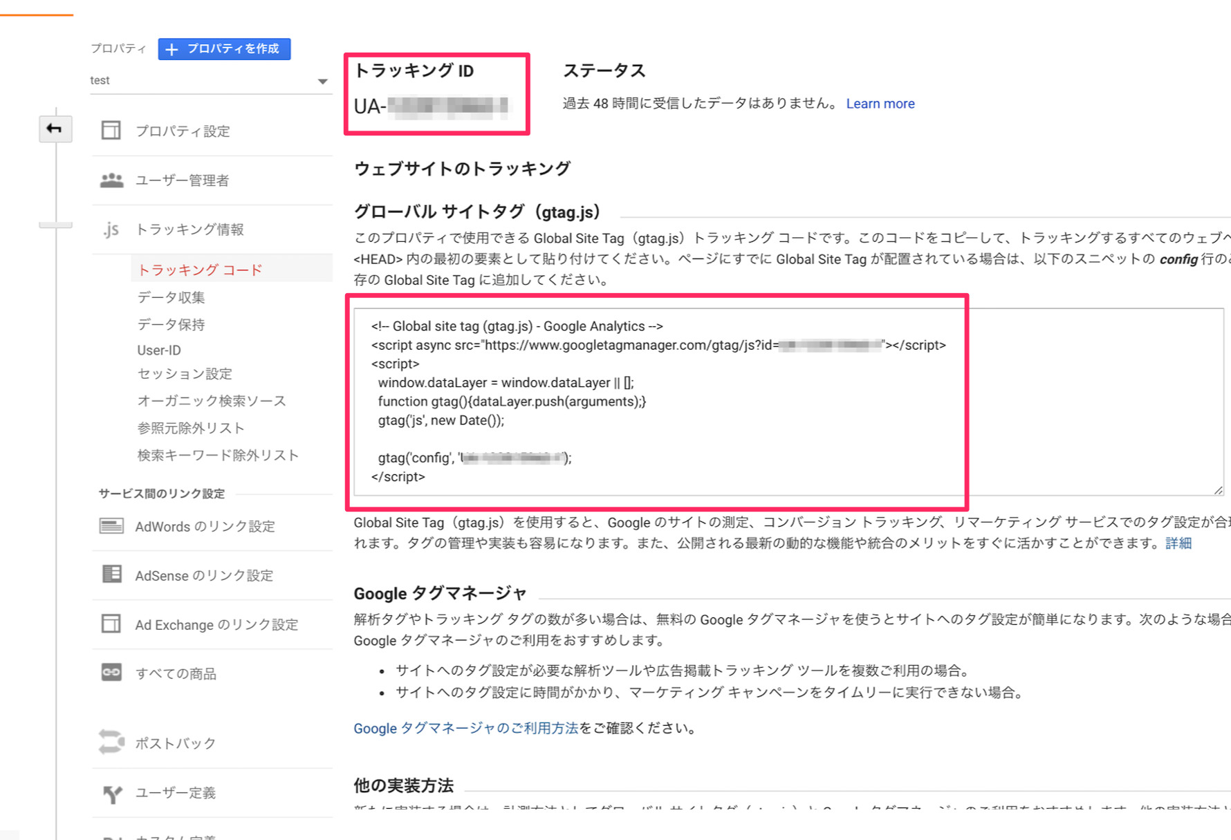Select 検索キーワード除外リスト submenu item
The height and width of the screenshot is (840, 1231).
[x=219, y=455]
